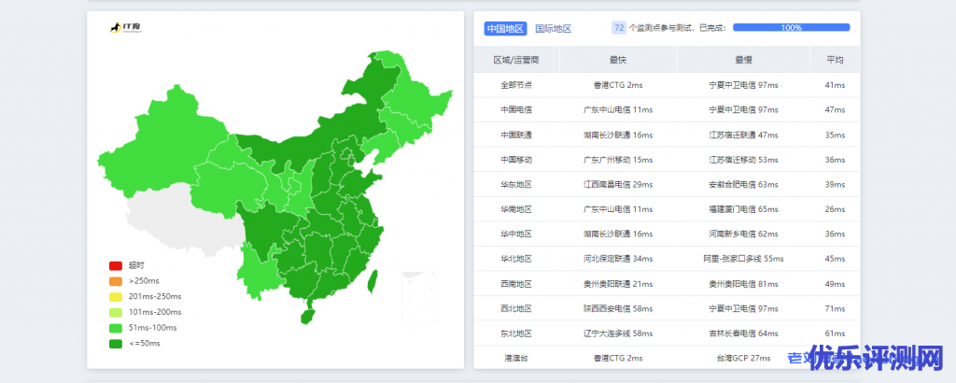The width and height of the screenshot is (956, 383).
Task: Sort by the 平均 column header
Action: coord(835,60)
